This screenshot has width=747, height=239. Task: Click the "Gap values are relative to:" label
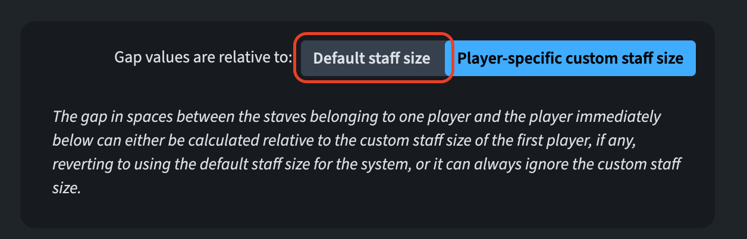203,58
